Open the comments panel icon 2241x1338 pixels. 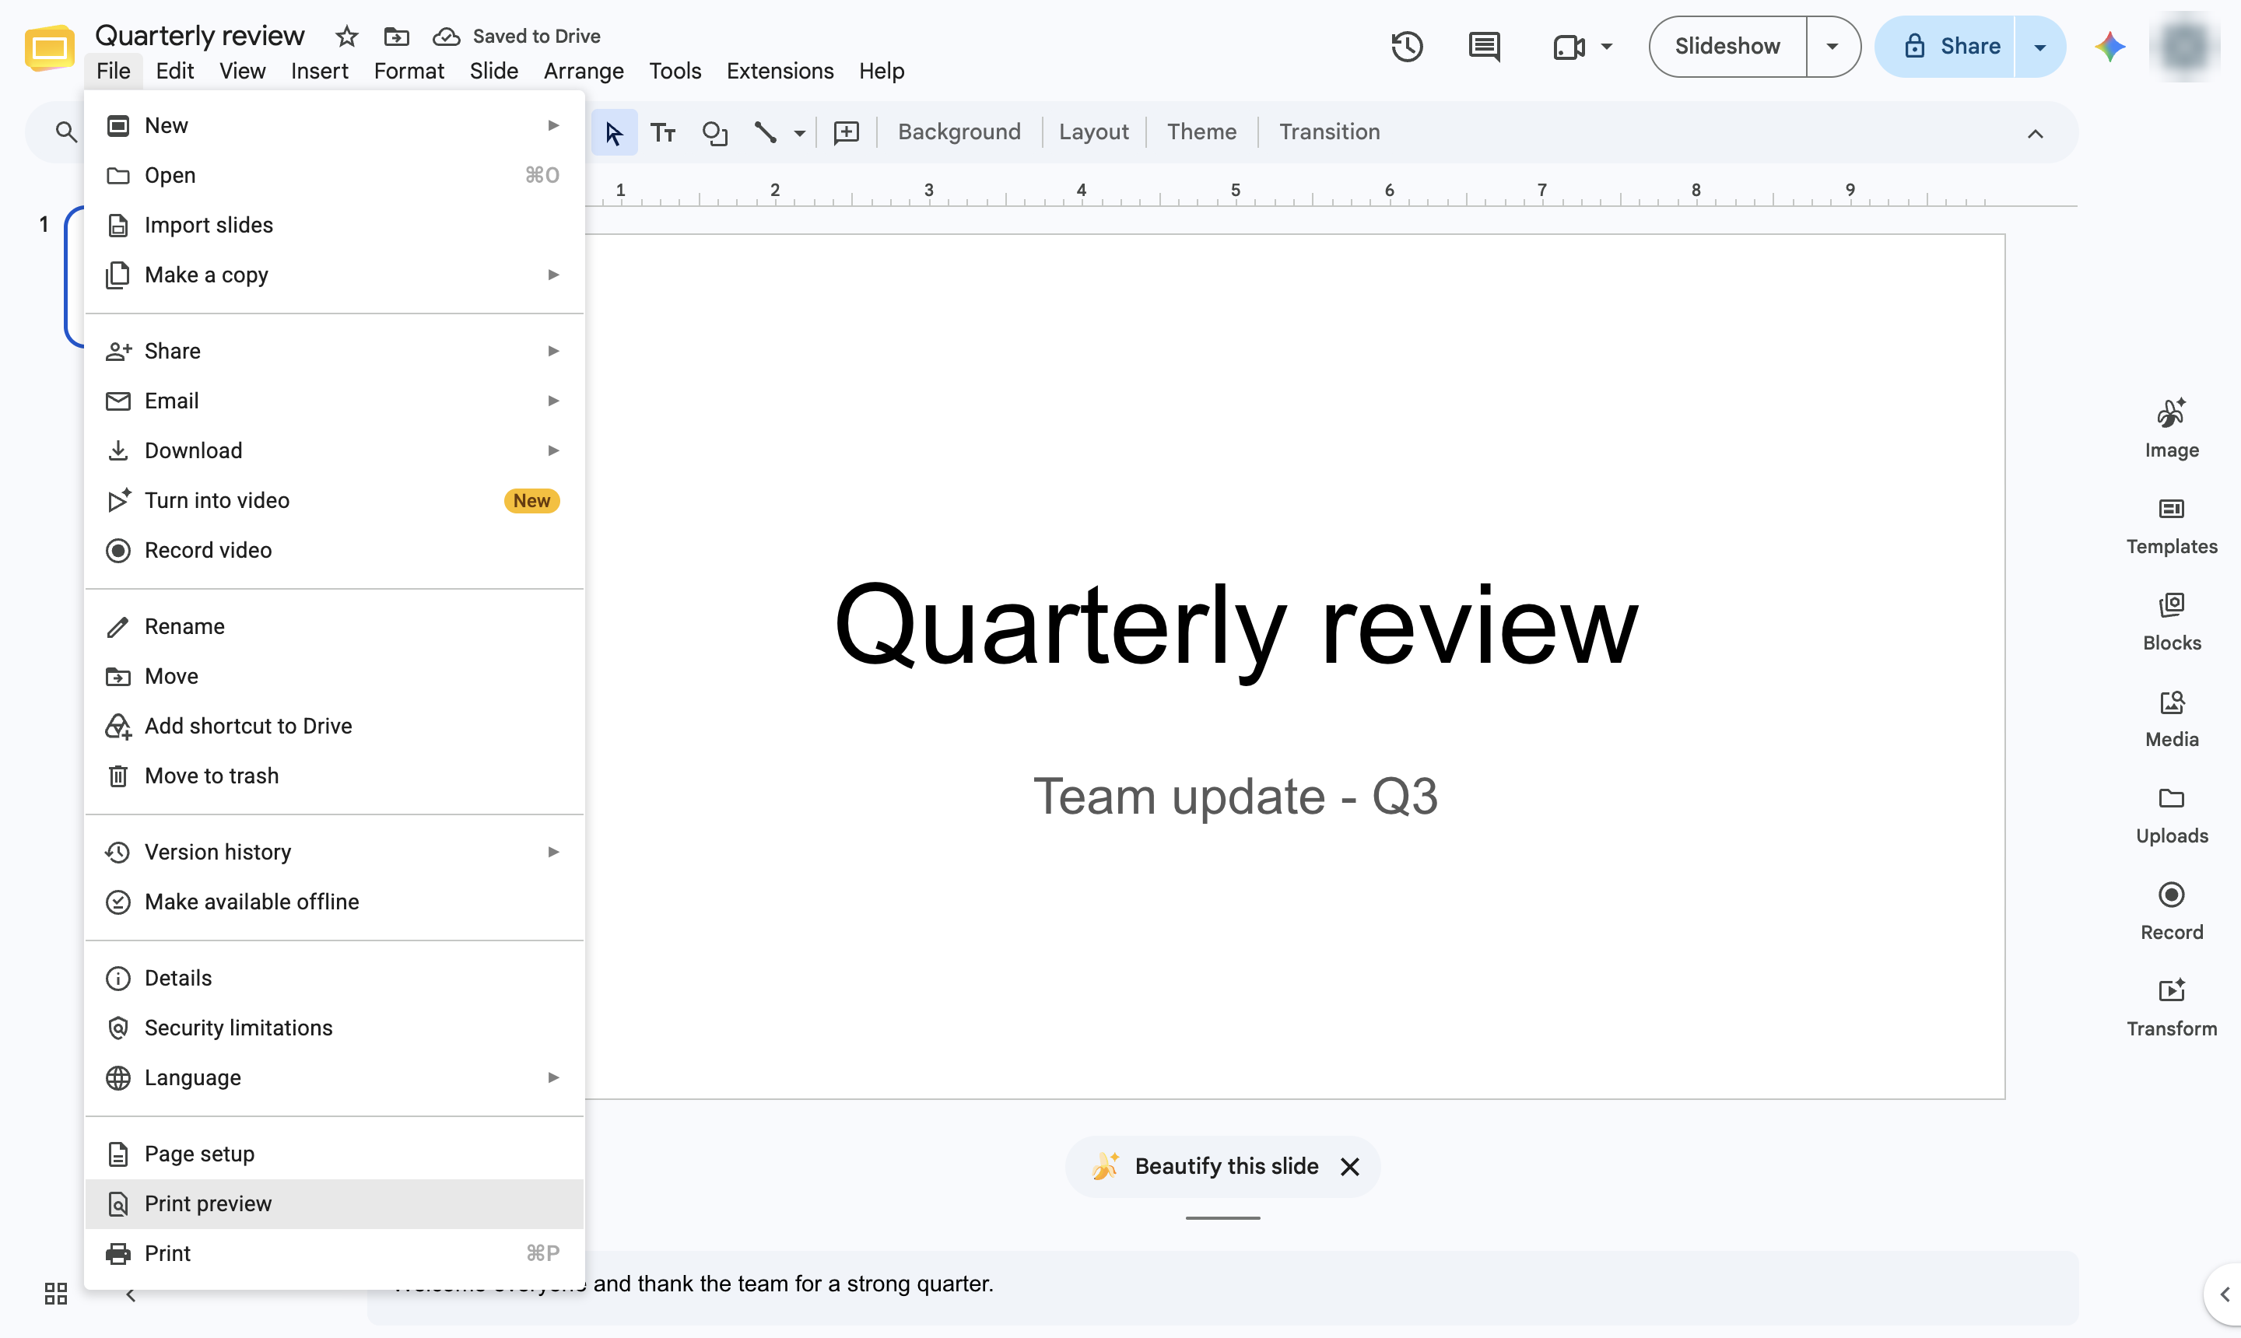(x=1483, y=46)
